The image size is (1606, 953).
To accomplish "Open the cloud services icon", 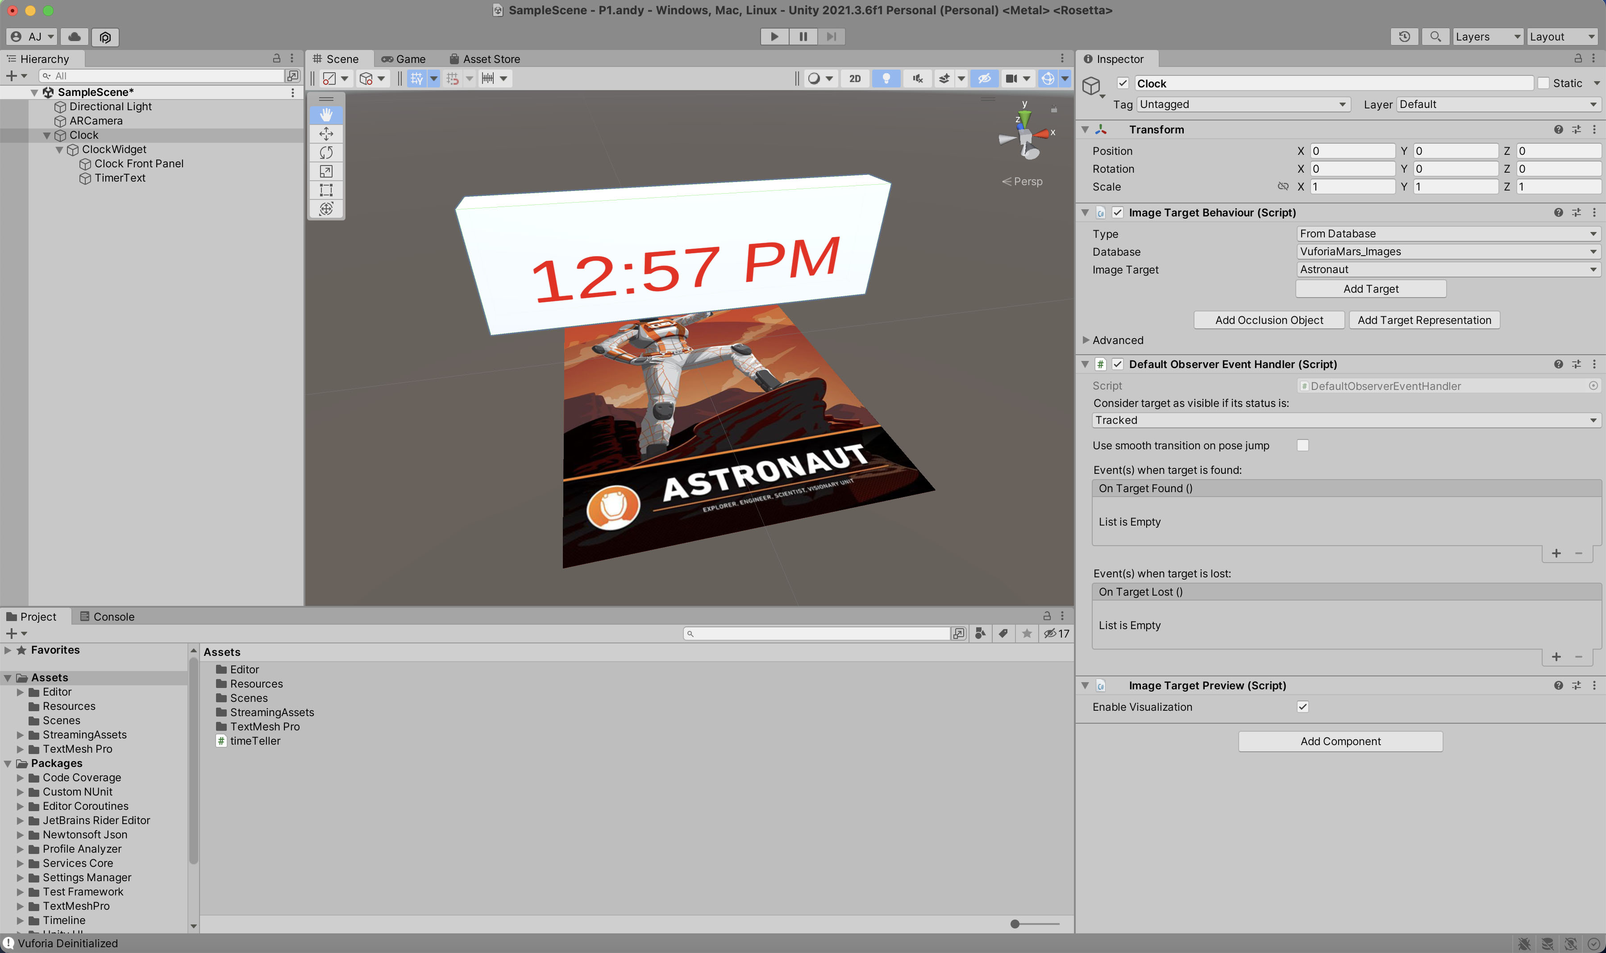I will pos(75,37).
